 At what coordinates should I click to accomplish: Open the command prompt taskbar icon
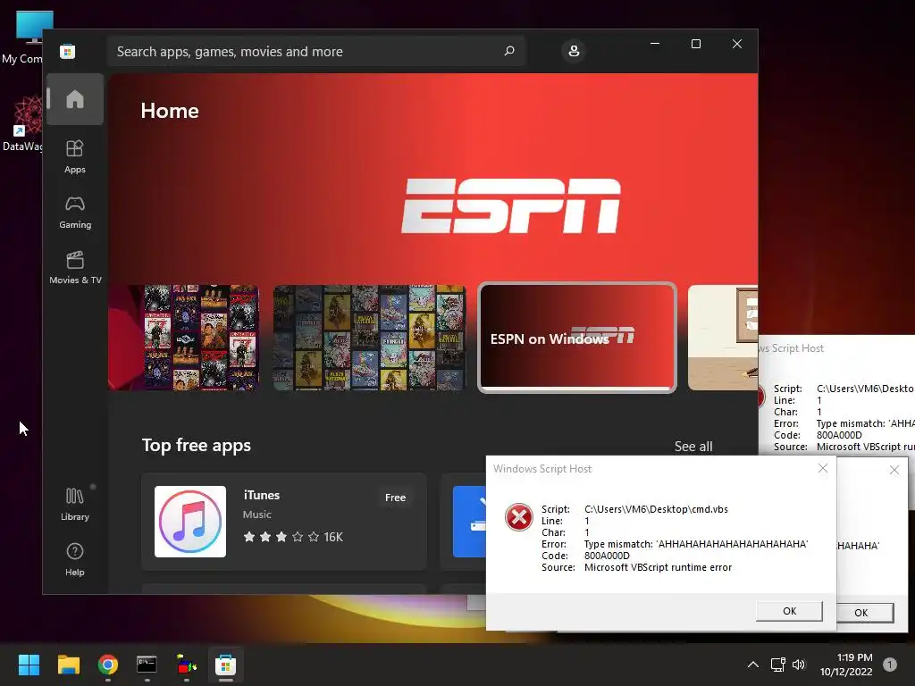point(147,665)
